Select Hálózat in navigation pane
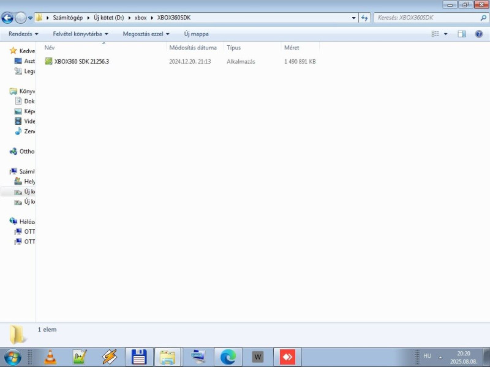490x367 pixels. click(22, 221)
